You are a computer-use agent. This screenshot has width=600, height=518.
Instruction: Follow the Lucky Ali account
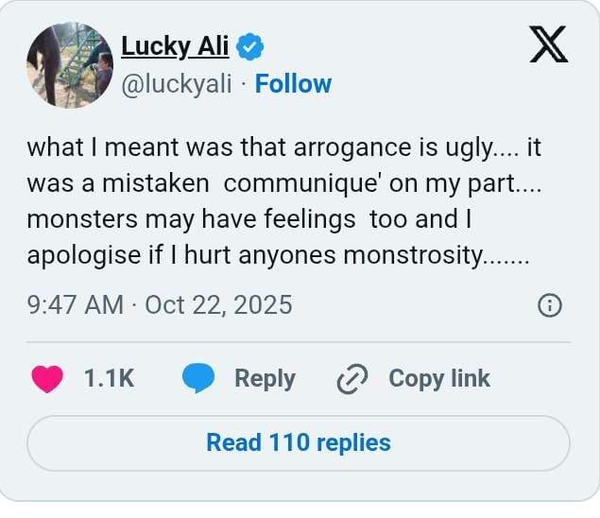293,84
